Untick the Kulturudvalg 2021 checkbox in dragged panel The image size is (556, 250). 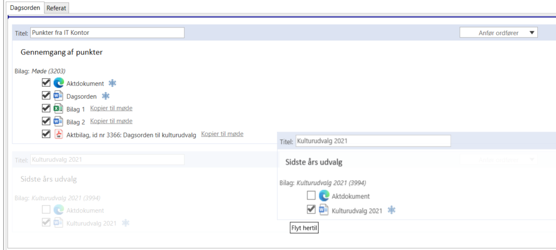point(311,210)
